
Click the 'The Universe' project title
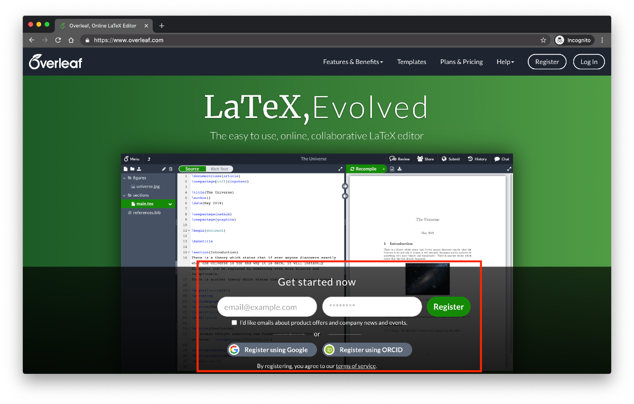(314, 159)
